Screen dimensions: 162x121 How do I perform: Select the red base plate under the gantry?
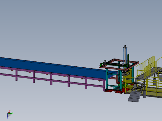click(114, 91)
